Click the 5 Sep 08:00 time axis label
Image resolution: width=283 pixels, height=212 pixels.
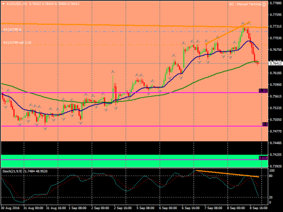pyautogui.click(x=145, y=208)
